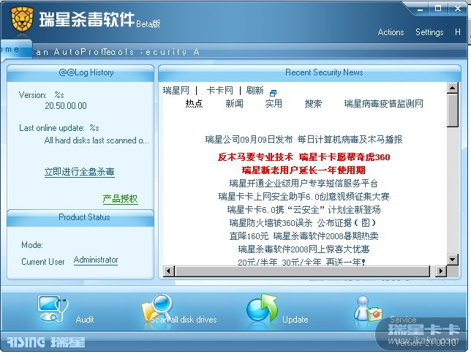Screen dimensions: 471x354
Task: Click the Rising lion shield logo
Action: 22,19
